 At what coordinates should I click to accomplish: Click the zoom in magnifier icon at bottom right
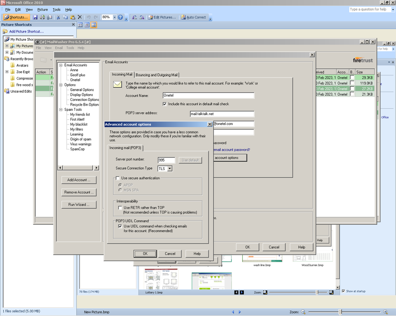tap(385, 312)
